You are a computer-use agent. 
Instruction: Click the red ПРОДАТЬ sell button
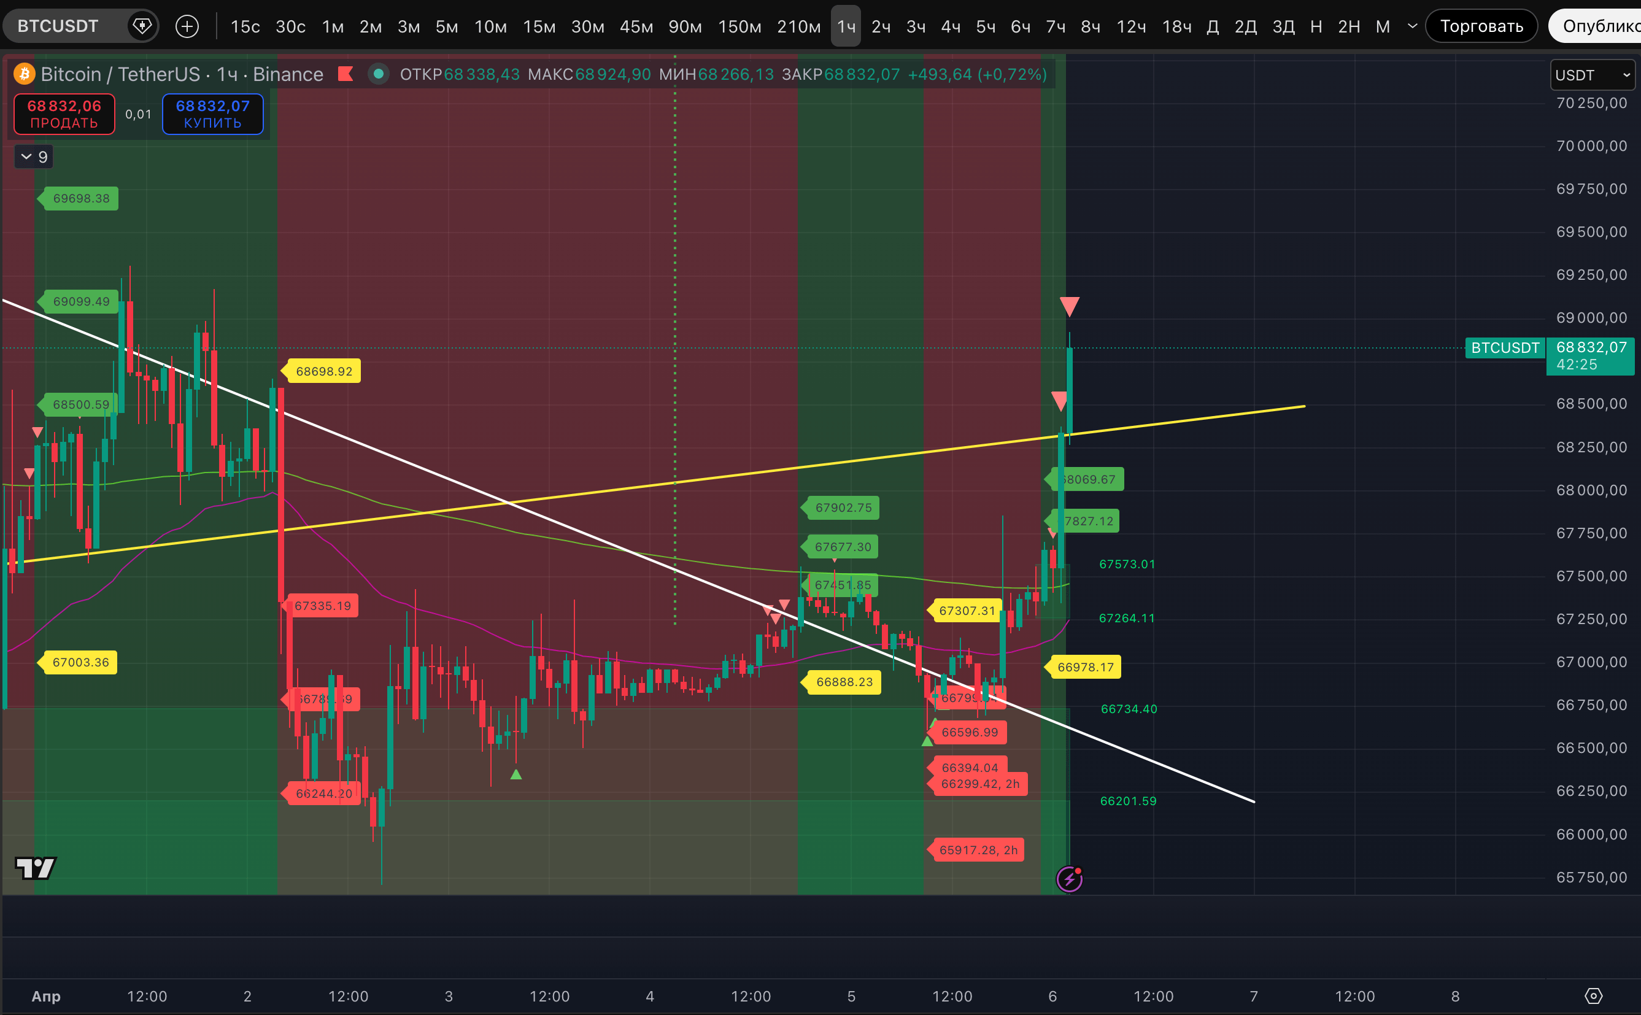click(x=64, y=114)
